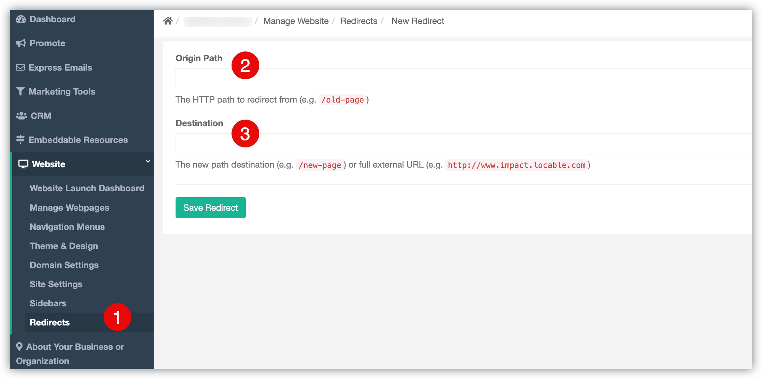Open Navigation Menus in the sidebar

[67, 227]
